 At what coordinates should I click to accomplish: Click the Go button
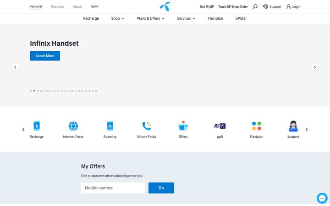[x=161, y=188]
